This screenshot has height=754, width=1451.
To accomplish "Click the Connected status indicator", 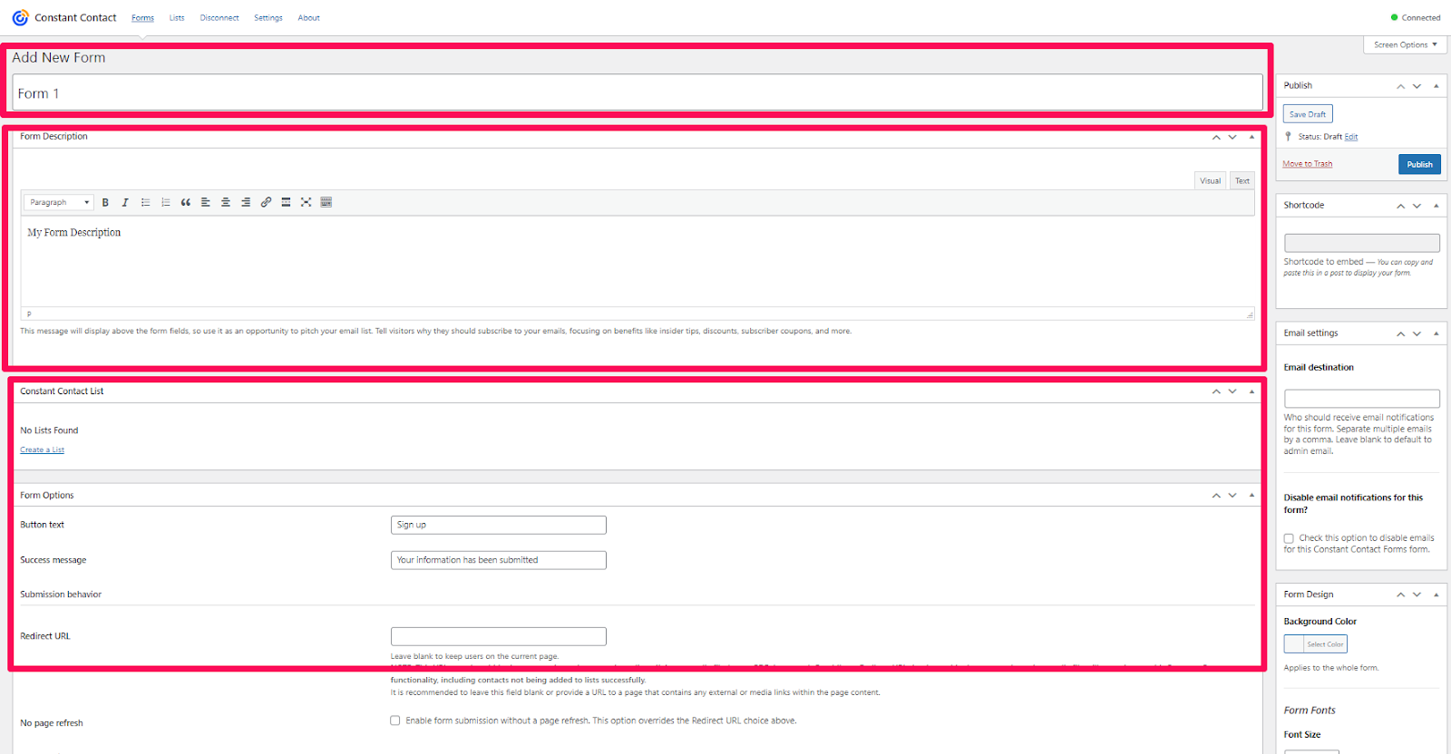I will tap(1416, 18).
